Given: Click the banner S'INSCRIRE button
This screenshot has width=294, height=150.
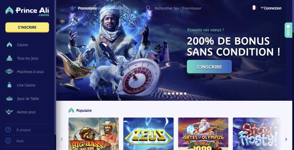Looking at the screenshot, I should click(x=209, y=67).
